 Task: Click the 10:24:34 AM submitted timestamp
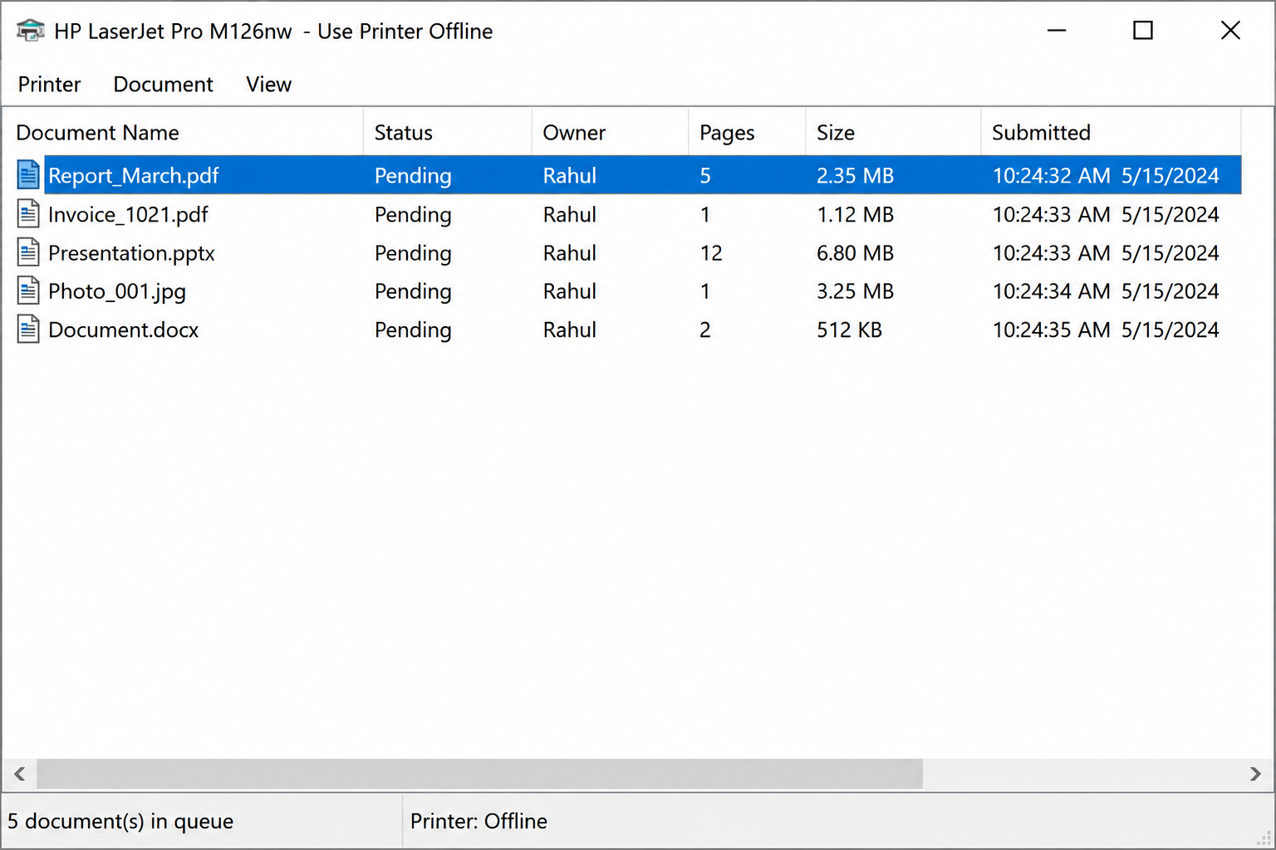1106,291
